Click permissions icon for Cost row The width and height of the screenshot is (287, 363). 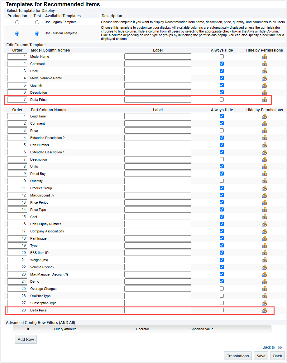264,217
